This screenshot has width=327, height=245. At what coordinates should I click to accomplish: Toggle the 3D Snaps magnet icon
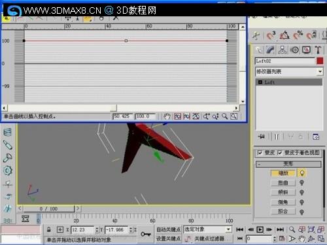click(271, 35)
